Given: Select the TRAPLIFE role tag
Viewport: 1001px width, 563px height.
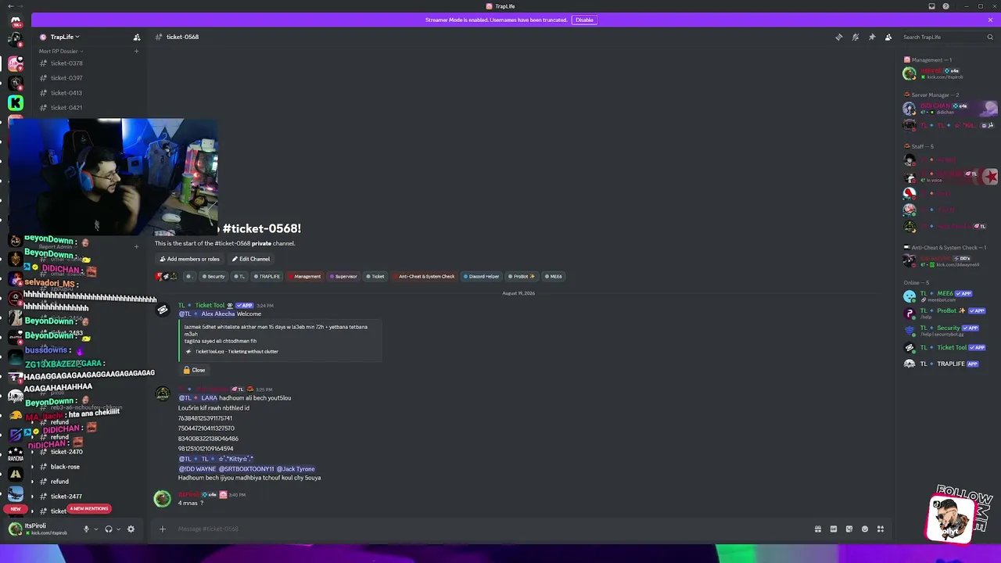Looking at the screenshot, I should (267, 276).
